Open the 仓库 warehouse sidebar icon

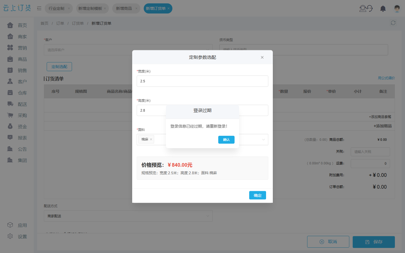click(10, 93)
